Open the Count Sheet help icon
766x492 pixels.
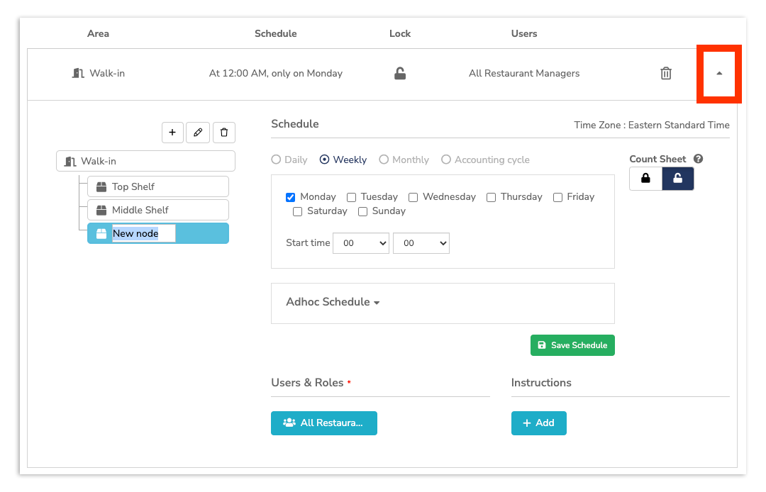coord(697,159)
